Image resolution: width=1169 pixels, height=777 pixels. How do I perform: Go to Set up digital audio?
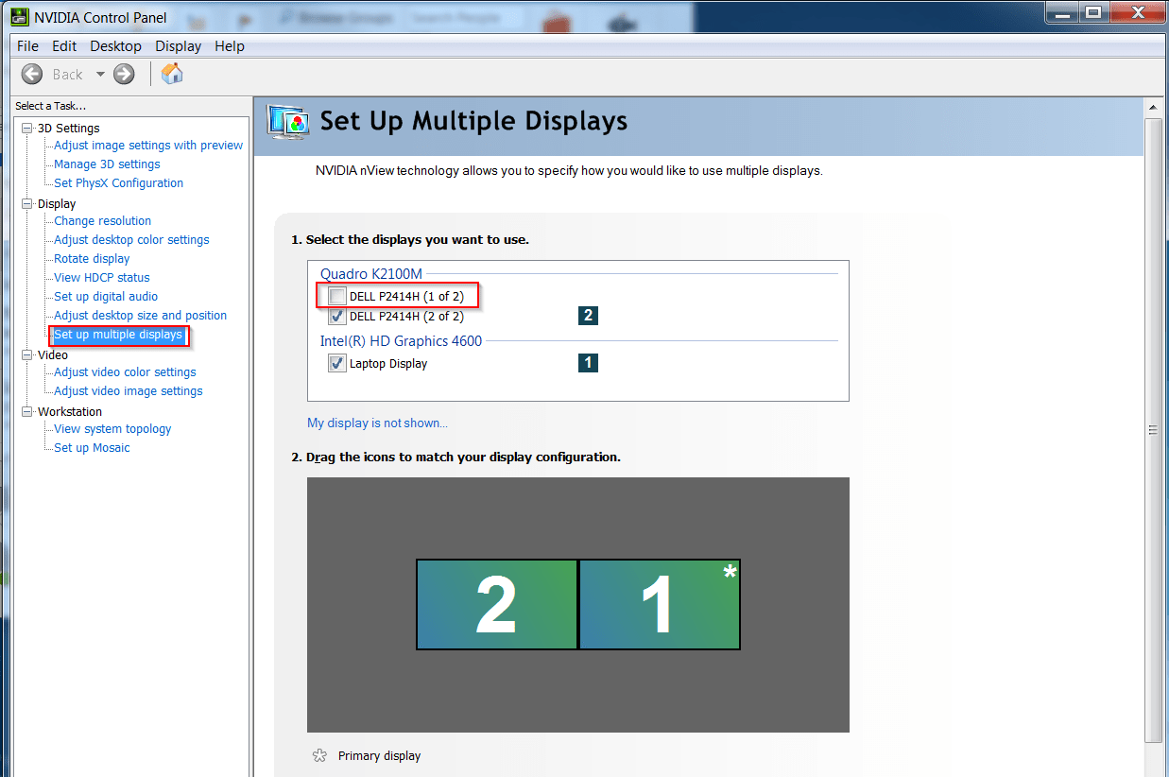106,297
